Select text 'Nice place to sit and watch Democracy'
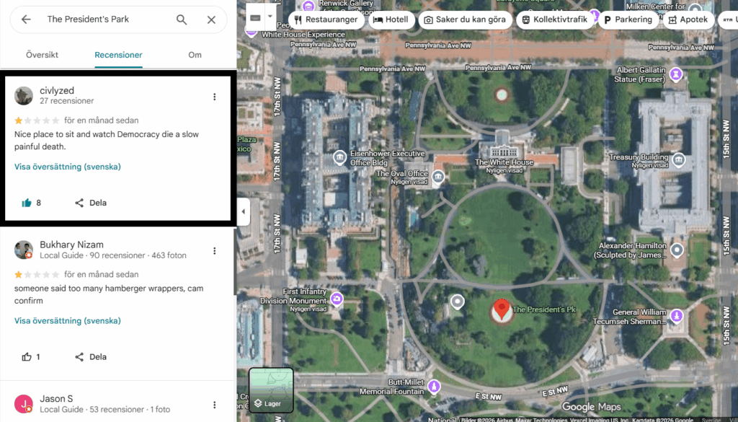This screenshot has height=422, width=738. pyautogui.click(x=87, y=134)
